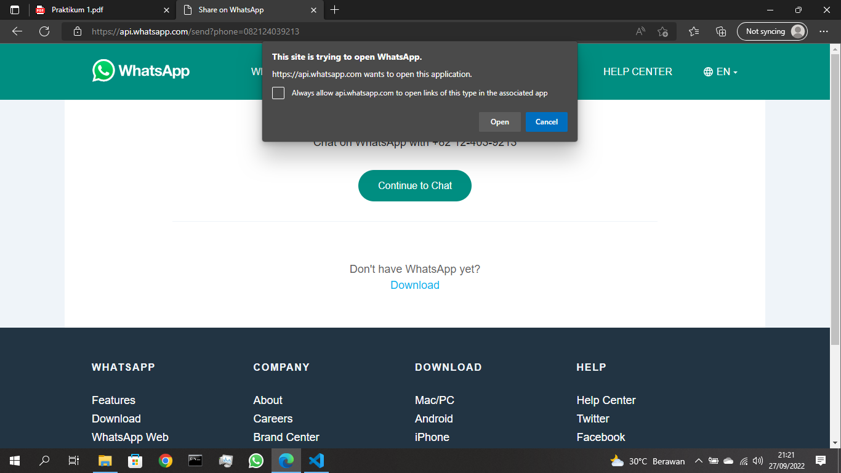Click the browser Back arrow
Screen dimensions: 841x473
coord(17,31)
